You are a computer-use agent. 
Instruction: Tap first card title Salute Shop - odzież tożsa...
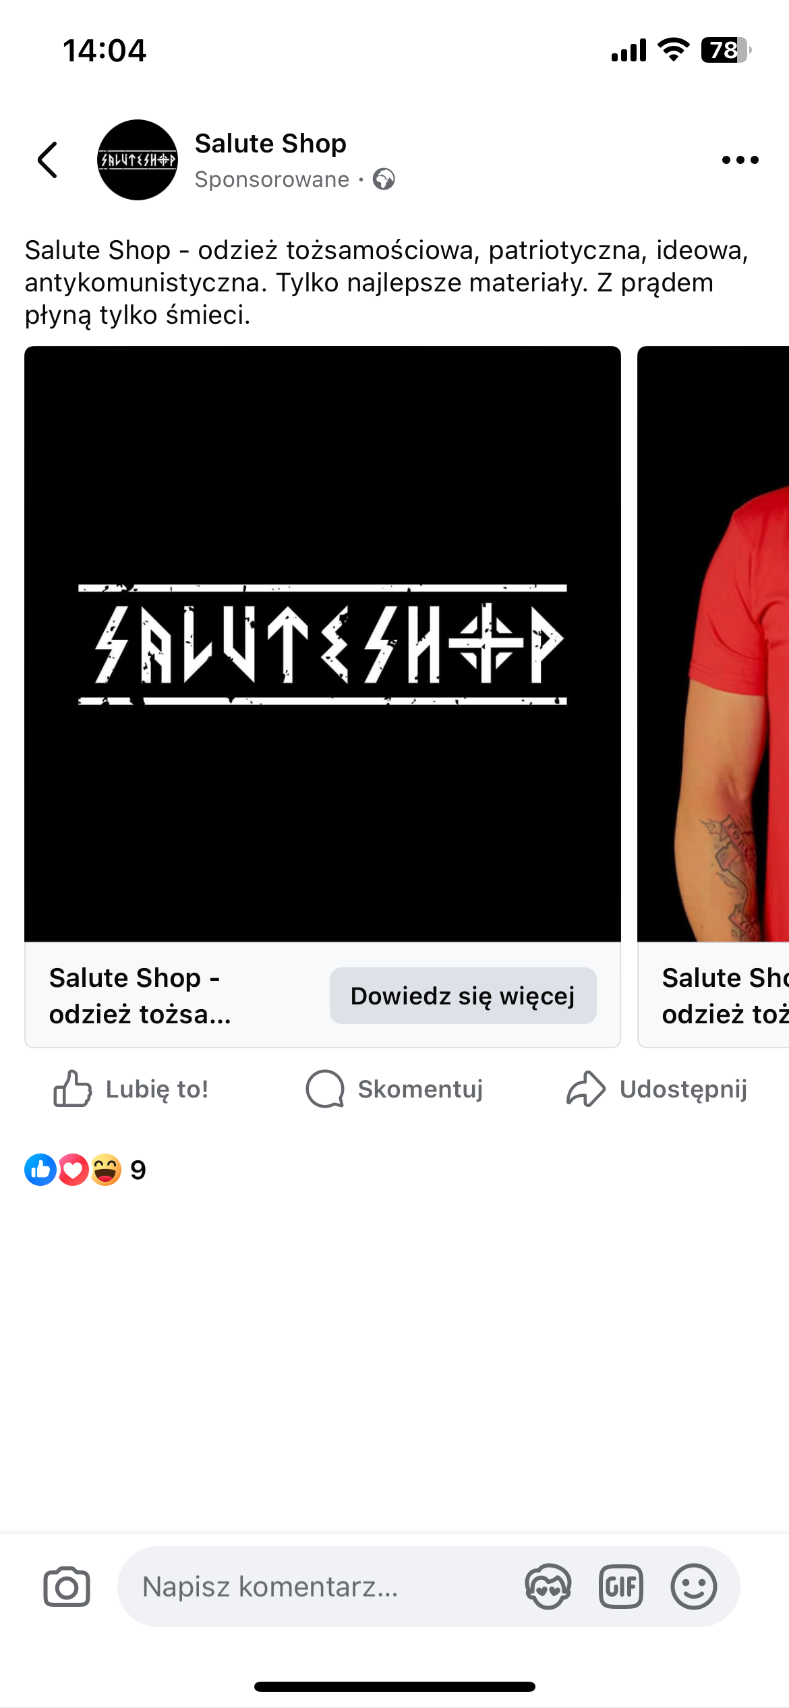pos(140,996)
